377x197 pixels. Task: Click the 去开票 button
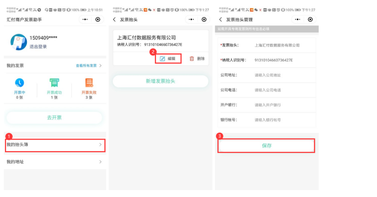(54, 118)
